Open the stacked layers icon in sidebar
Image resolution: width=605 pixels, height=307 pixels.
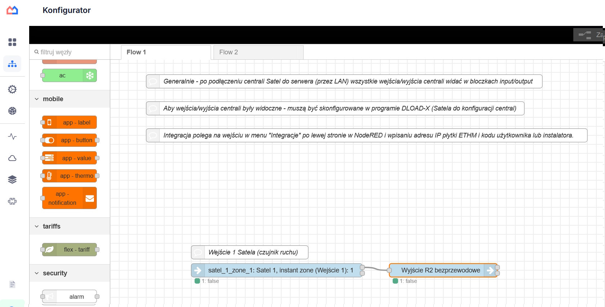click(x=12, y=180)
